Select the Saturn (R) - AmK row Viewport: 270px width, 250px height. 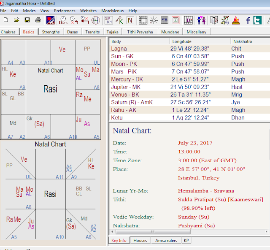pos(189,102)
